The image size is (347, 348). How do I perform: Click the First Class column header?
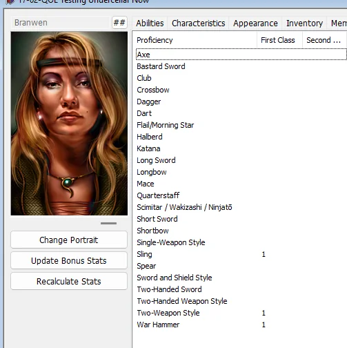(279, 40)
